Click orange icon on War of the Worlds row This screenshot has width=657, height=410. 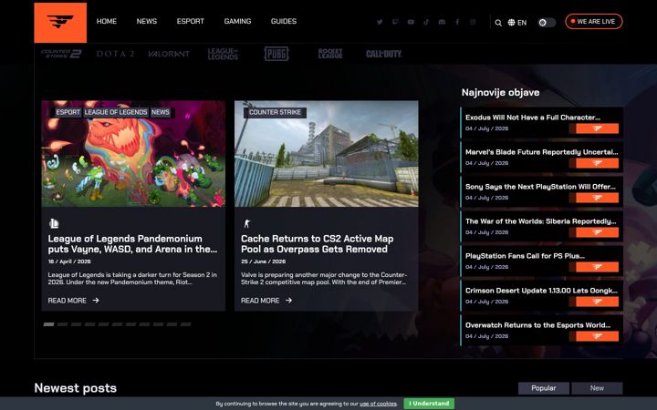tap(597, 232)
